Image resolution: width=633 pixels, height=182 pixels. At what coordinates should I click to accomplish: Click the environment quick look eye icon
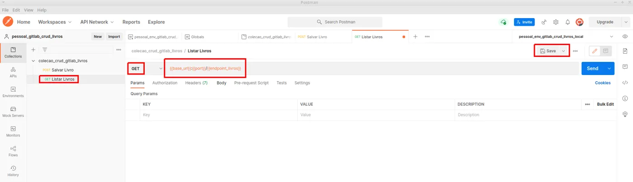625,37
